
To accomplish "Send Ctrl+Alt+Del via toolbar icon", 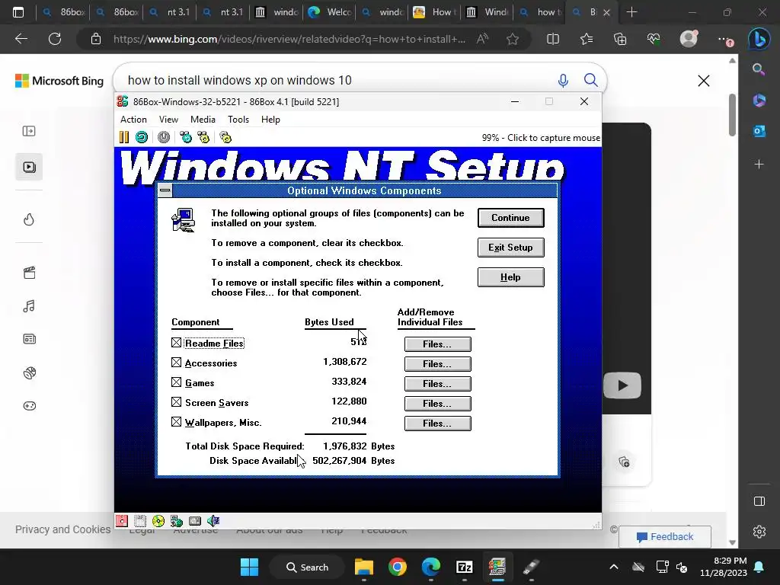I will [186, 137].
